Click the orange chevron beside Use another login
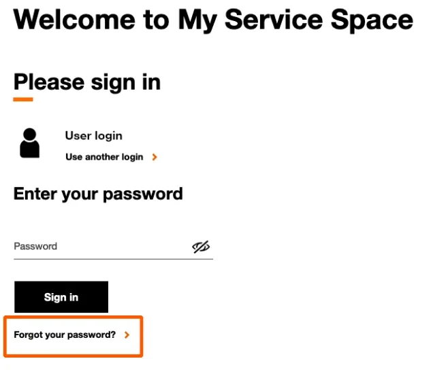Image resolution: width=429 pixels, height=378 pixels. 155,157
